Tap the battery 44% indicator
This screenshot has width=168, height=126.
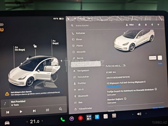(59, 19)
